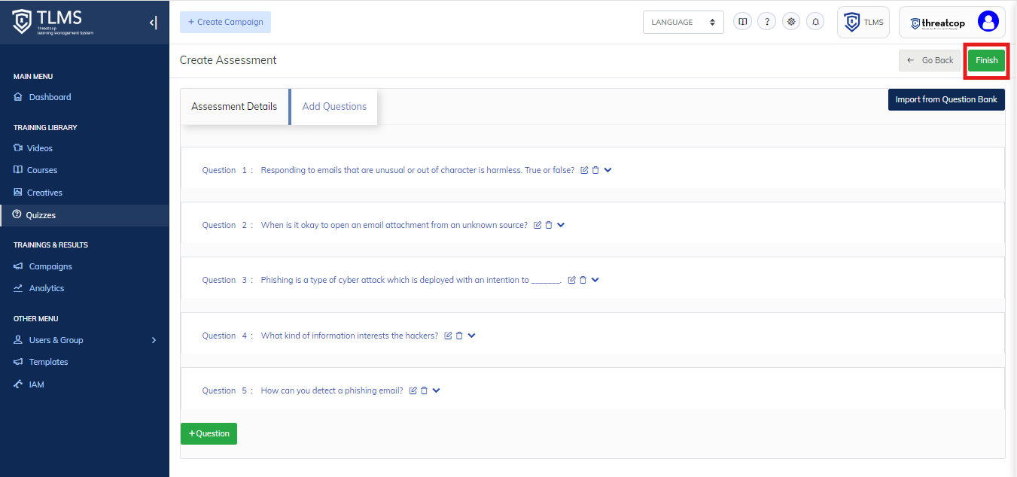The width and height of the screenshot is (1017, 477).
Task: Click Question 4 text about hackers' interests
Action: (349, 336)
